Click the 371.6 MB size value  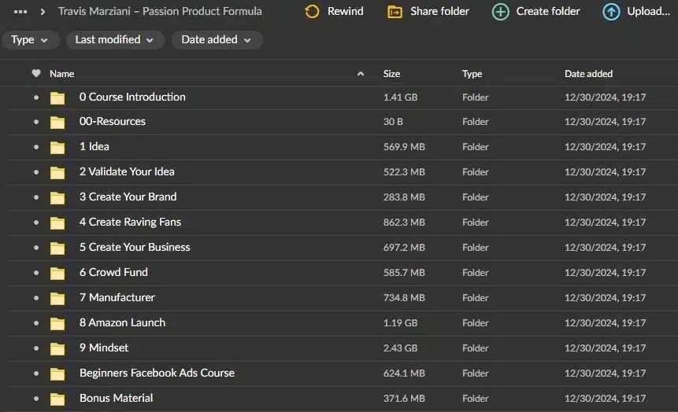pyautogui.click(x=404, y=399)
